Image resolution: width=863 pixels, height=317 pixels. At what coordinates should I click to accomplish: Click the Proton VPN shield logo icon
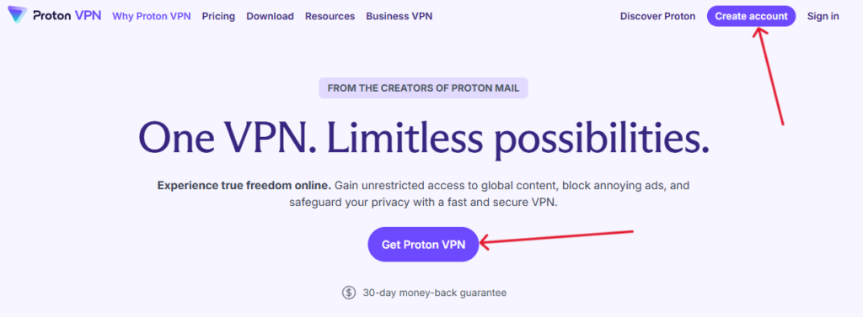tap(17, 15)
